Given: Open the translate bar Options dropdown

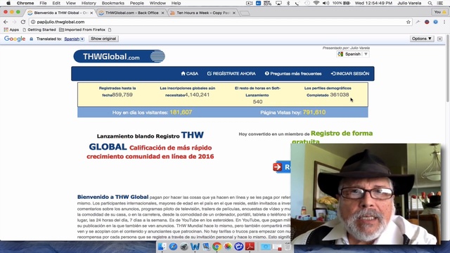Looking at the screenshot, I should coord(422,39).
